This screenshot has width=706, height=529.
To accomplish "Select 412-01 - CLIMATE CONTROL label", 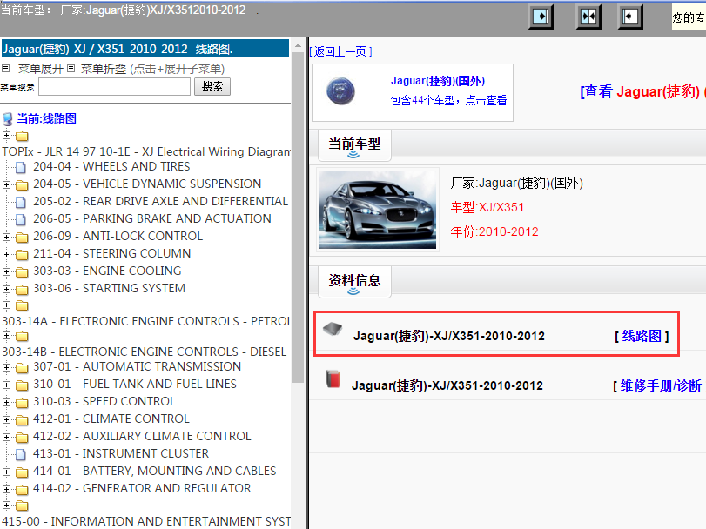I will tap(111, 419).
